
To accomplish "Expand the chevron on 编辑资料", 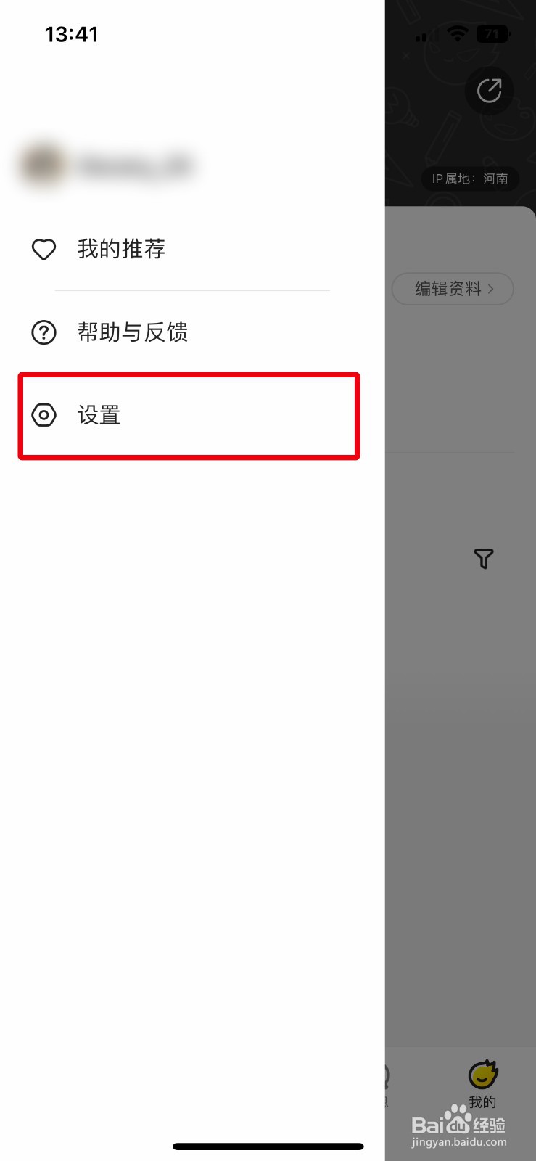I will point(491,289).
